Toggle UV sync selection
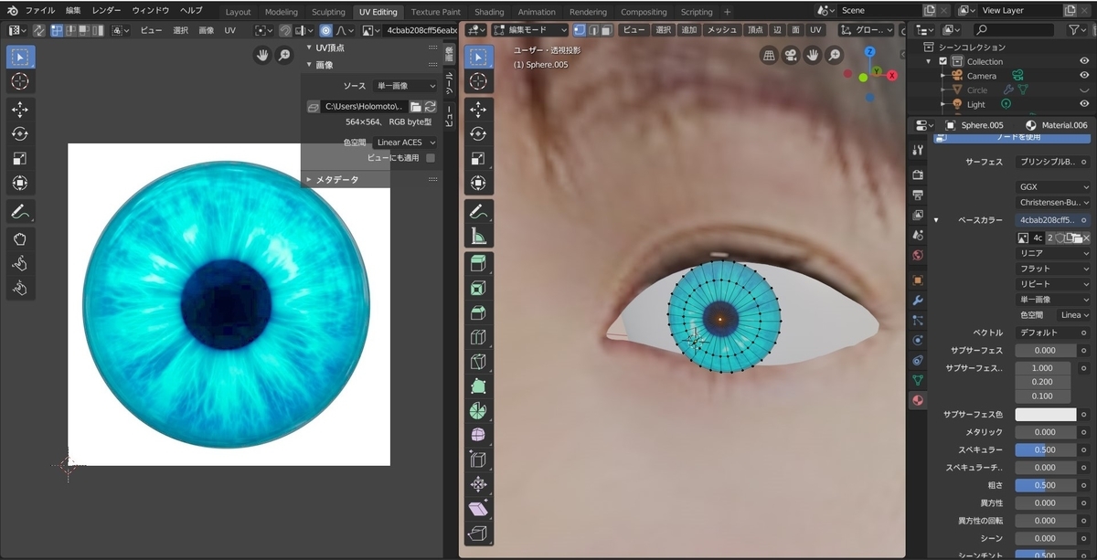Viewport: 1097px width, 560px height. click(x=39, y=30)
